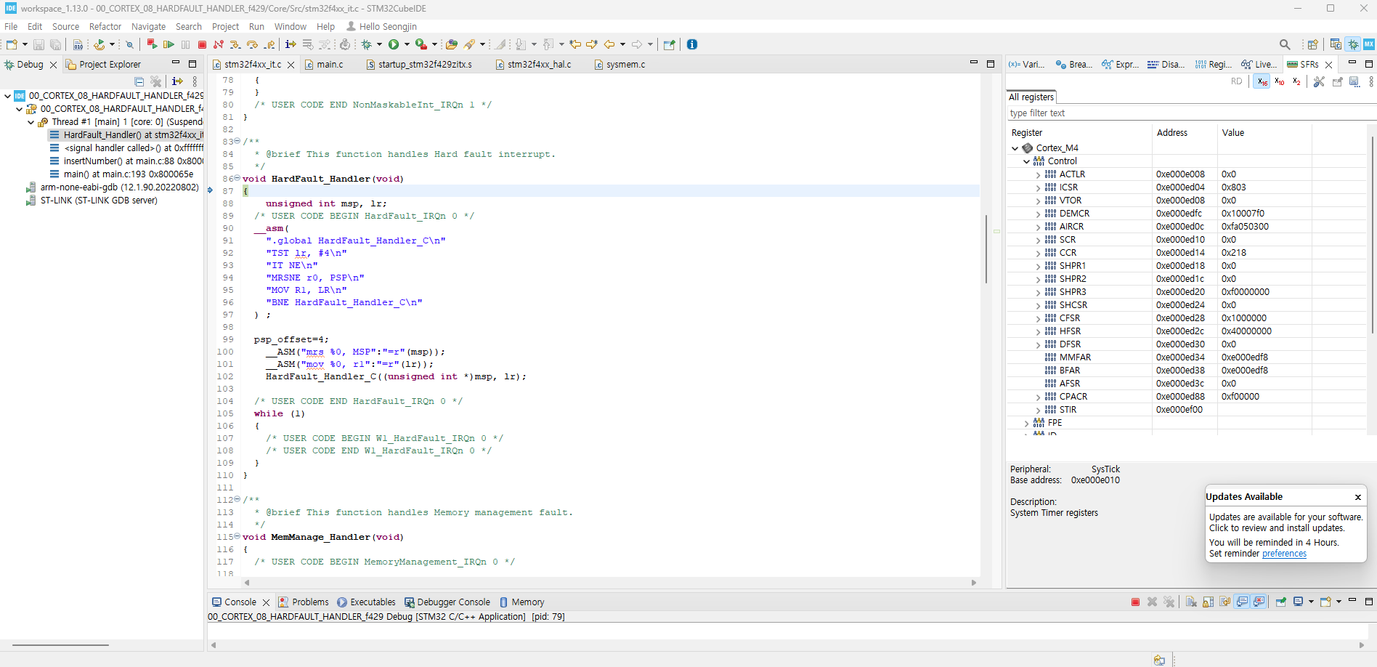Click the SFRs configuration wrench icon
Viewport: 1377px width, 667px height.
click(x=1319, y=81)
